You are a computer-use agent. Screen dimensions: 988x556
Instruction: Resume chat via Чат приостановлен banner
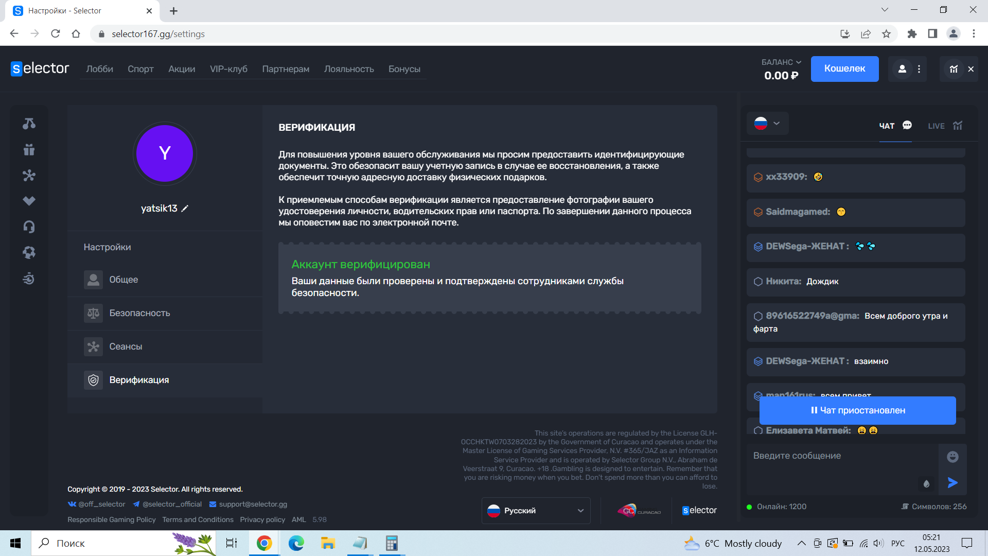pyautogui.click(x=857, y=410)
